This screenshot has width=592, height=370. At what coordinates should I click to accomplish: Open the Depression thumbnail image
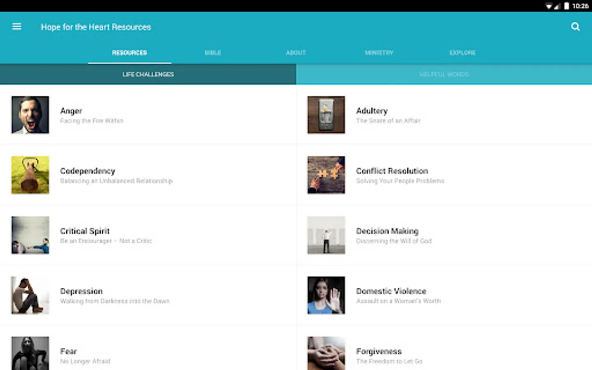30,295
